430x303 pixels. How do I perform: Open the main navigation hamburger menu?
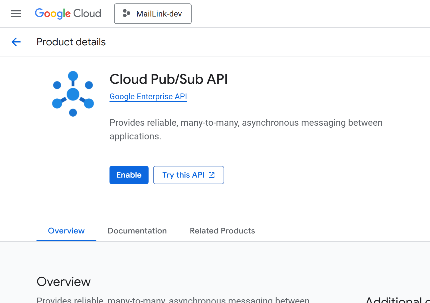(x=16, y=14)
